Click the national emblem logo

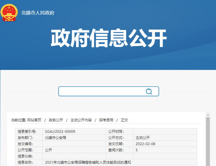[9, 13]
